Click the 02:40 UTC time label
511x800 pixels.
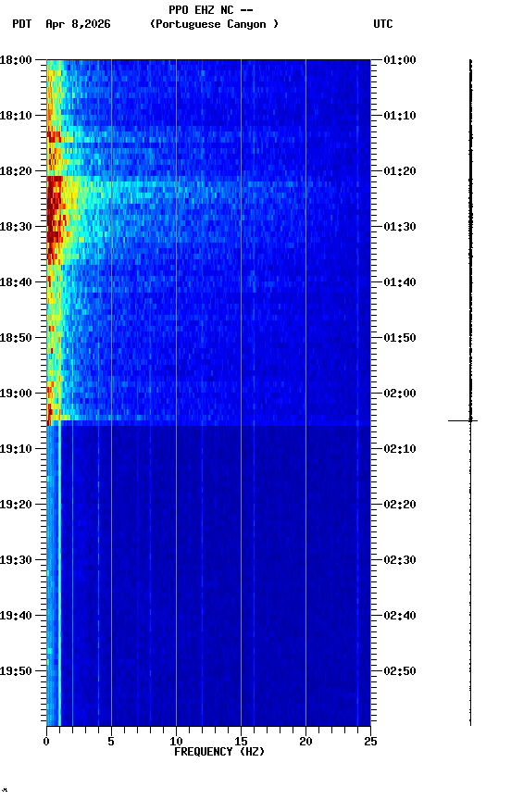click(400, 616)
